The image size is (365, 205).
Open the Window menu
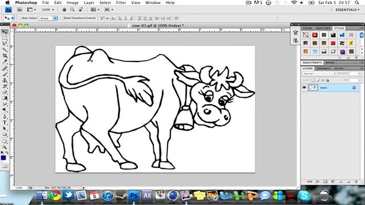pos(153,2)
